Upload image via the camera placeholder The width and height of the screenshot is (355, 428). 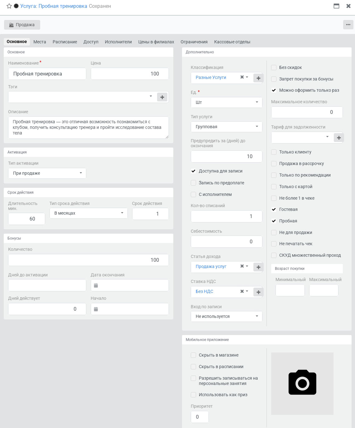coord(302,383)
